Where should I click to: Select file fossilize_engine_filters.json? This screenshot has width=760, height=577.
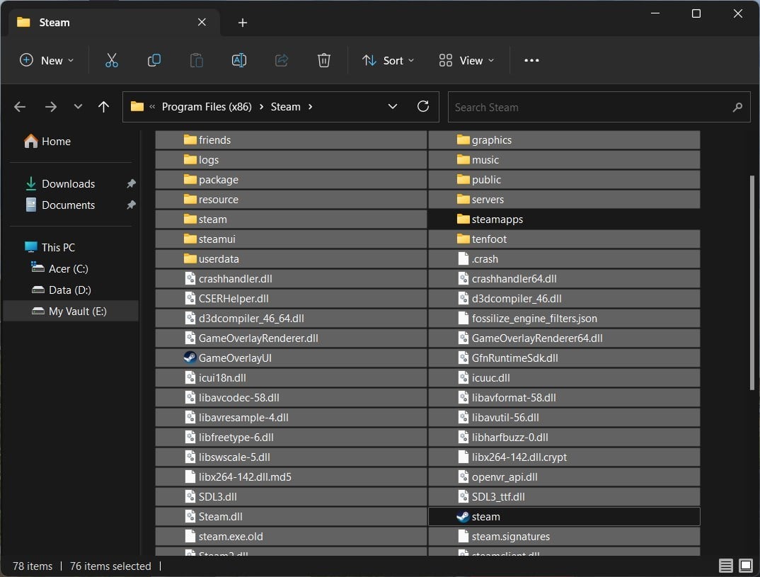point(564,318)
